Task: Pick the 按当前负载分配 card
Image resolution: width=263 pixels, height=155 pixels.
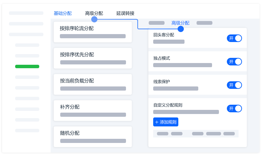Action: (93, 84)
